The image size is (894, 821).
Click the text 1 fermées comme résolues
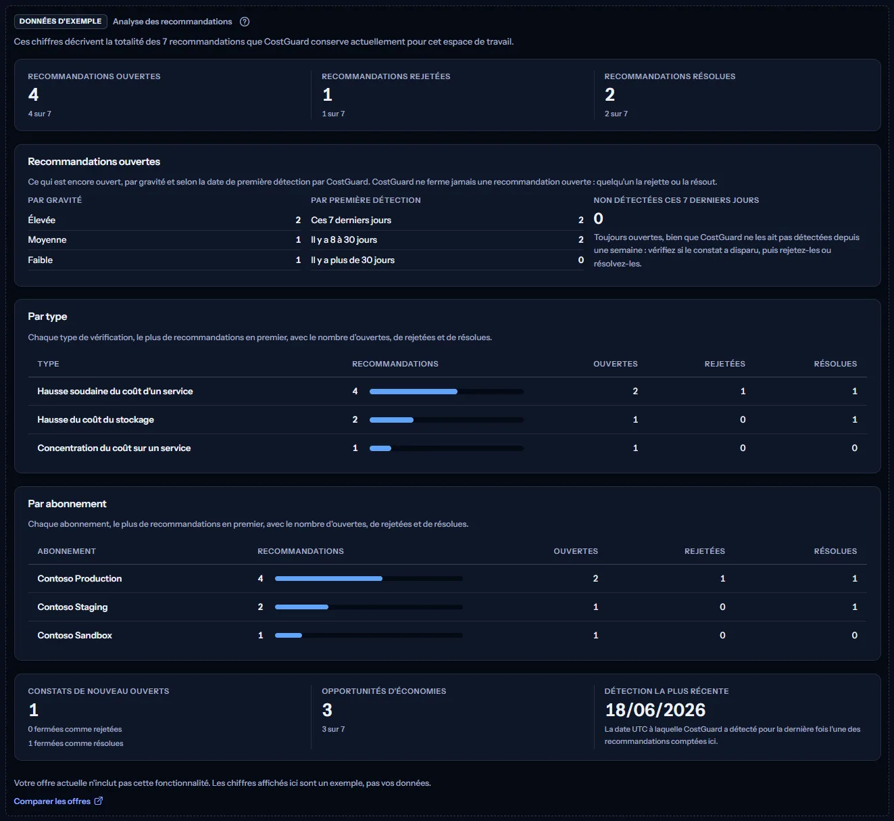coord(76,744)
